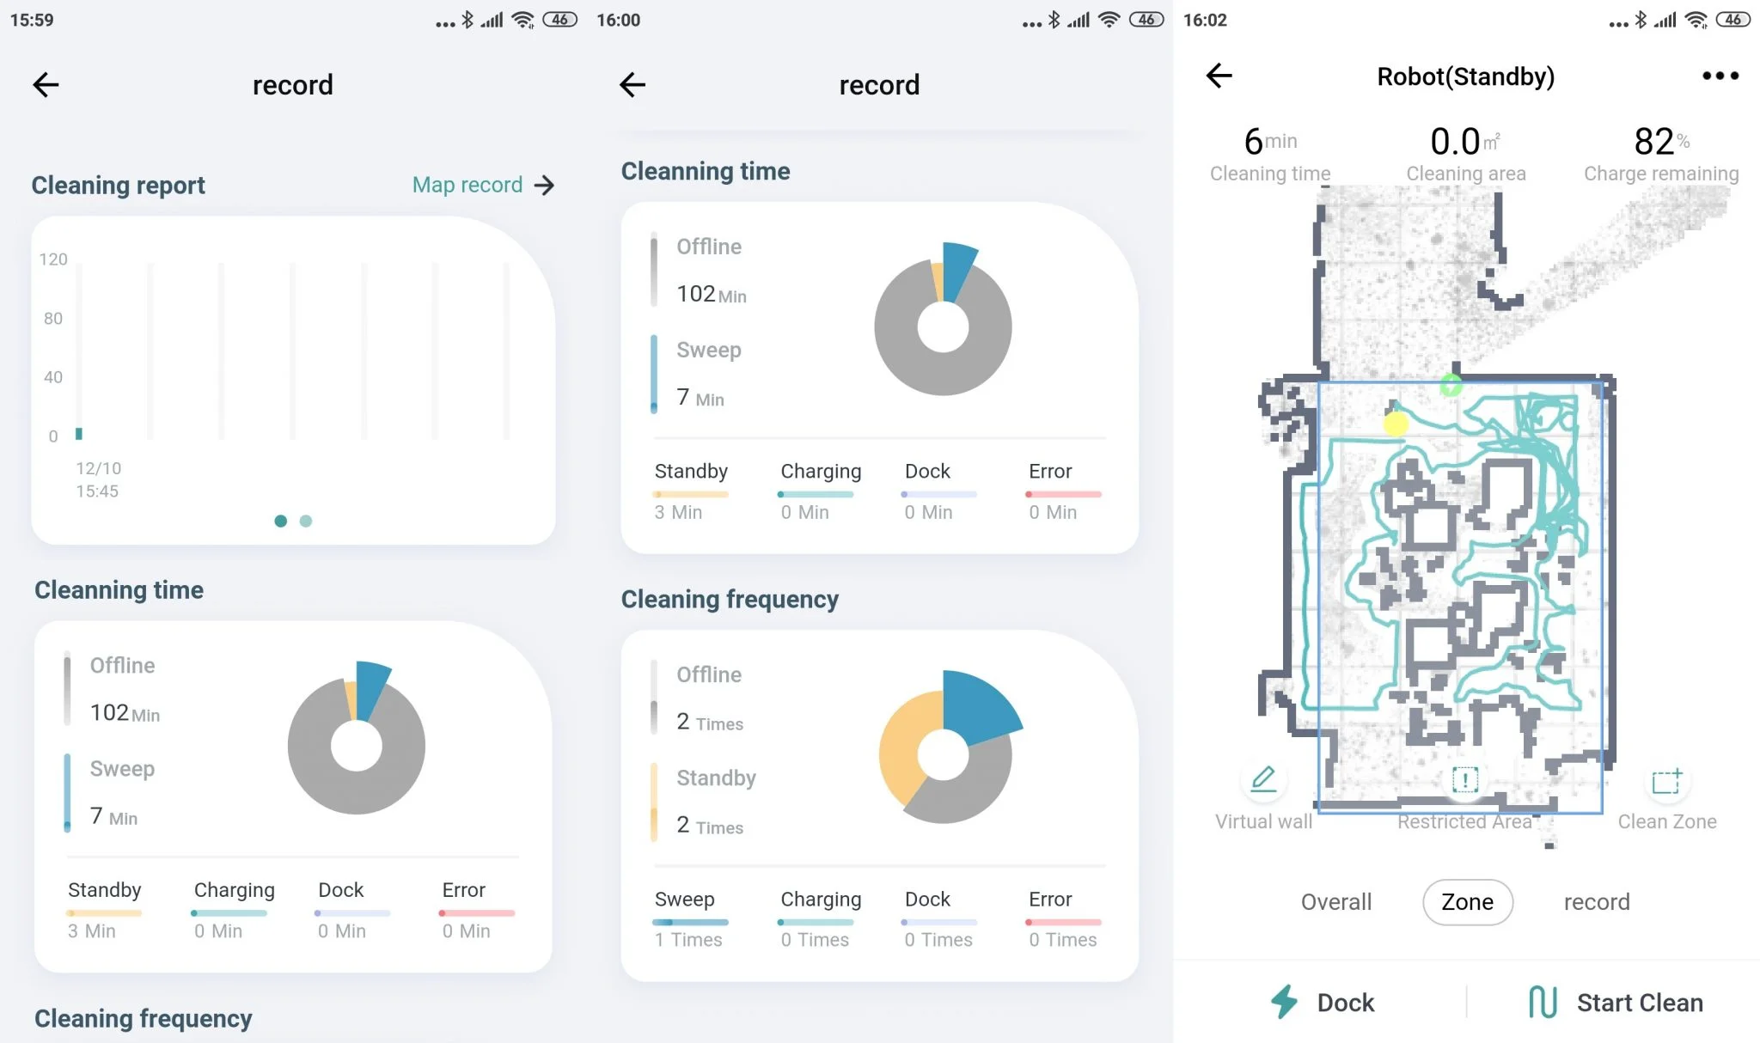Tap the green dock marker on map
Viewport: 1760px width, 1043px height.
click(x=1451, y=386)
